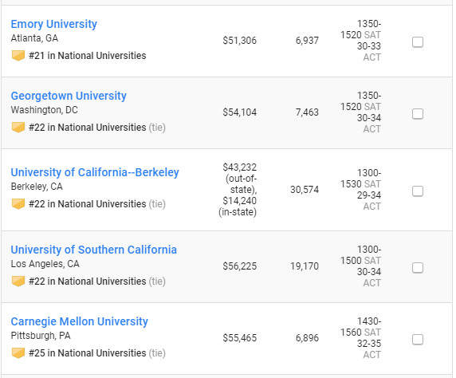This screenshot has width=456, height=378.
Task: Click University of Southern California's ranking badge icon
Action: tap(18, 281)
